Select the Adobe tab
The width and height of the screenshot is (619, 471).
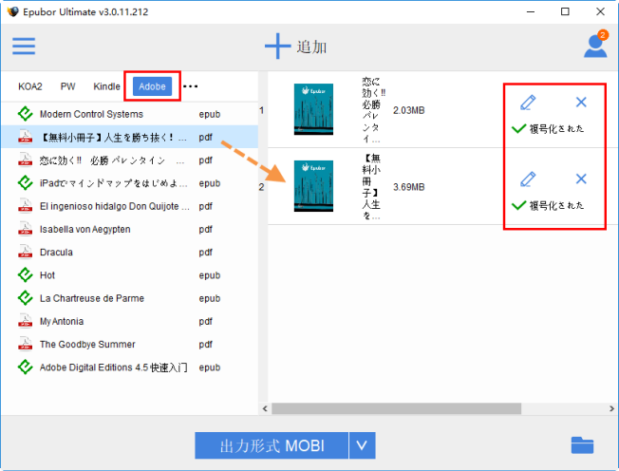(x=153, y=86)
